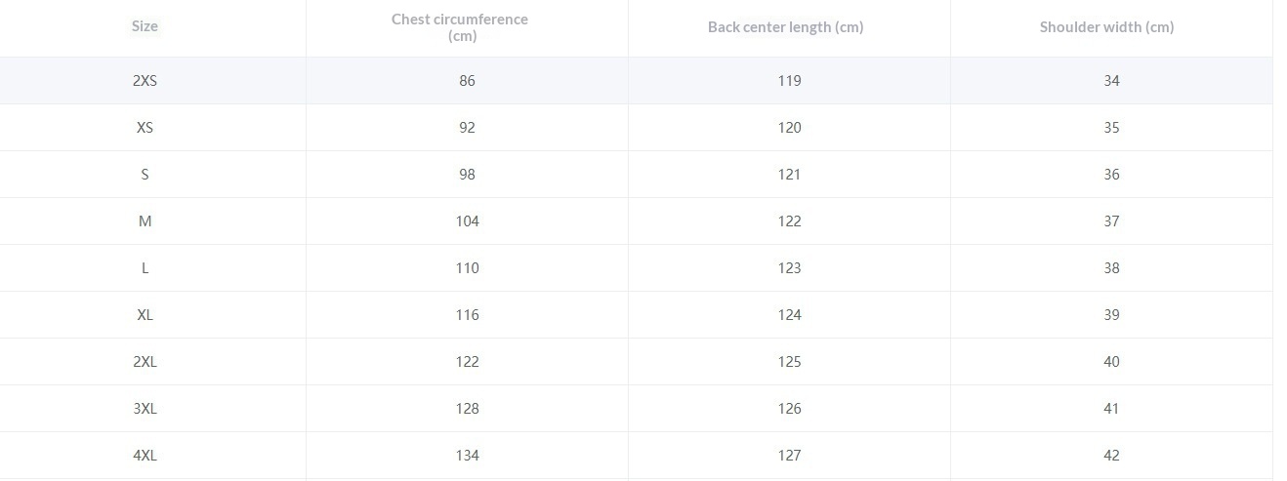
Task: Click shoulder width value 38 for L
Action: [1111, 268]
